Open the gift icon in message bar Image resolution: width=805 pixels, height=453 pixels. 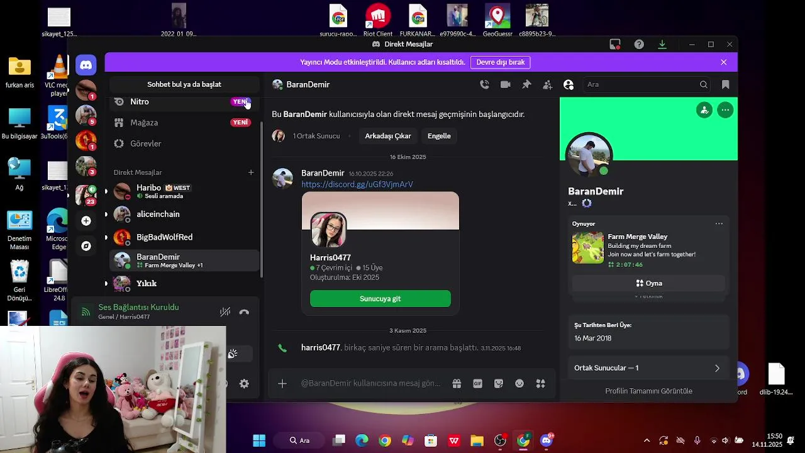(x=457, y=383)
